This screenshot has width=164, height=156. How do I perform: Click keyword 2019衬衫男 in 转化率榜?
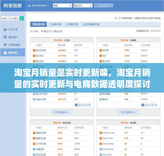coord(41,144)
